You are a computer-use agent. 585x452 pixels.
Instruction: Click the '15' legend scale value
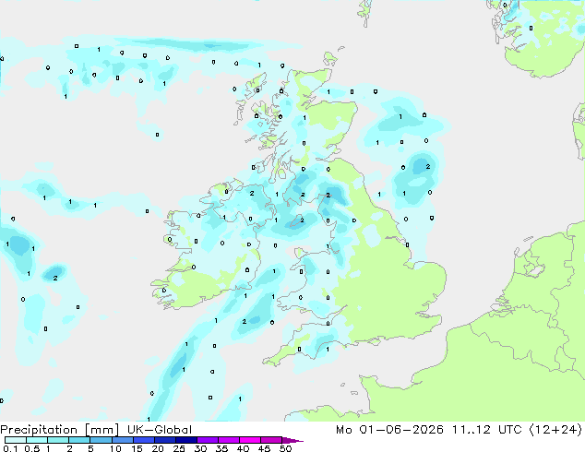(x=137, y=448)
